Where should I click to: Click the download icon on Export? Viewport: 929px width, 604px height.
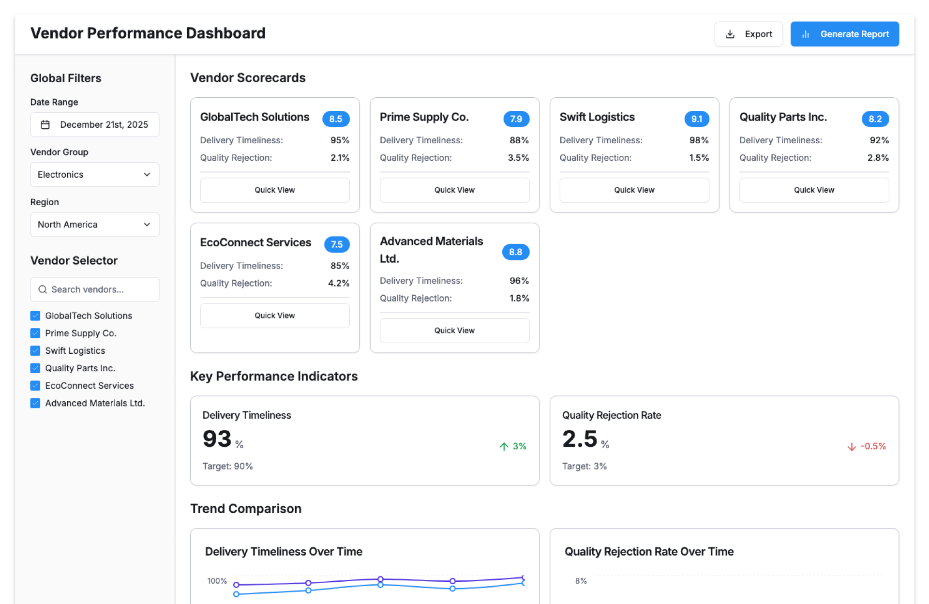730,34
